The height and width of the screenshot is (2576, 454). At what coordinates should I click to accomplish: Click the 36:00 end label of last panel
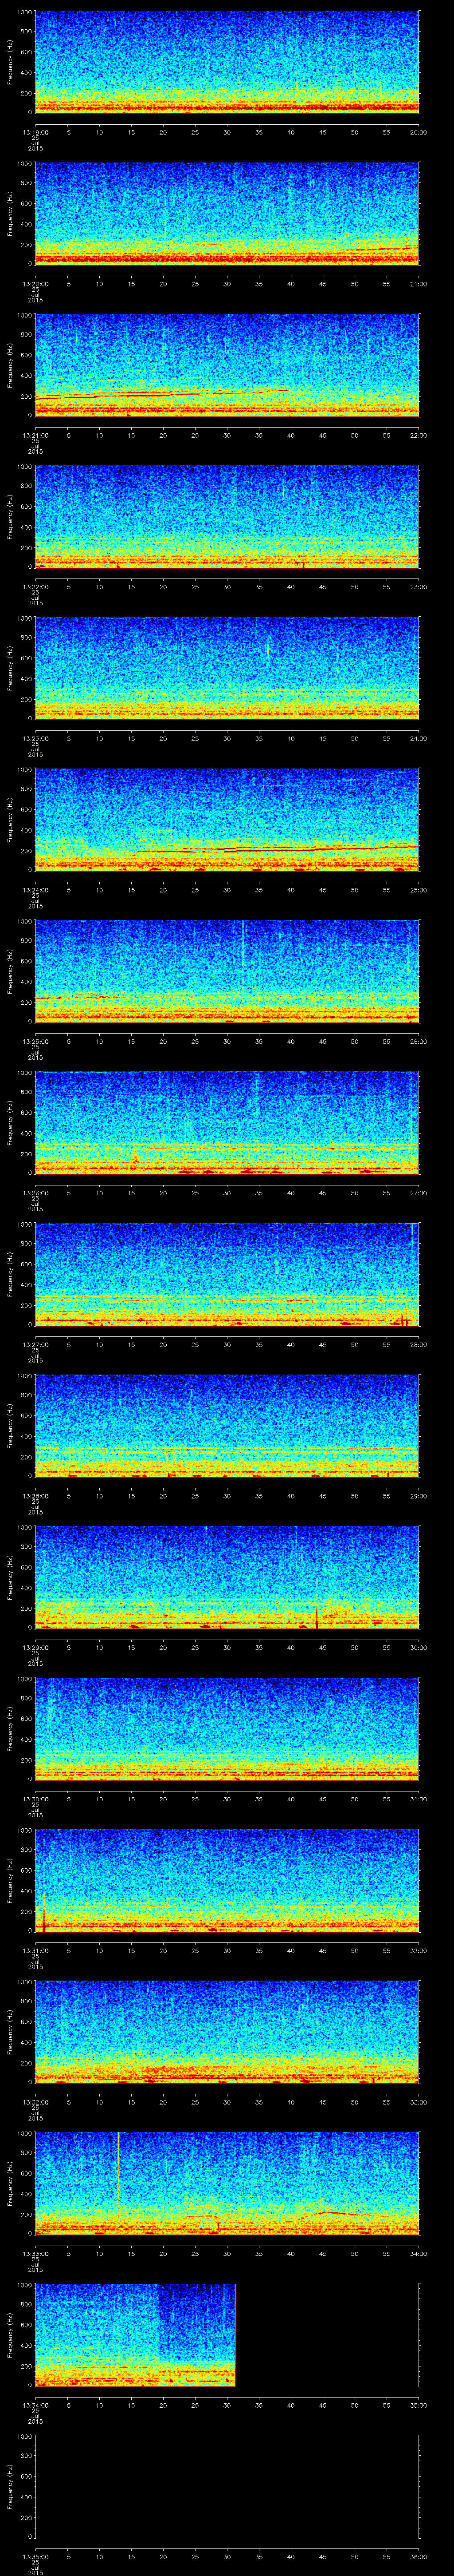(x=417, y=2557)
